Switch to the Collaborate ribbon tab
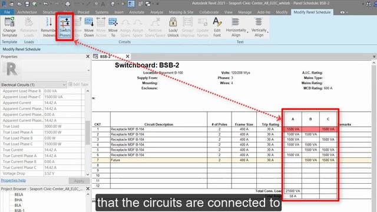This screenshot has height=212, width=377. (x=209, y=12)
